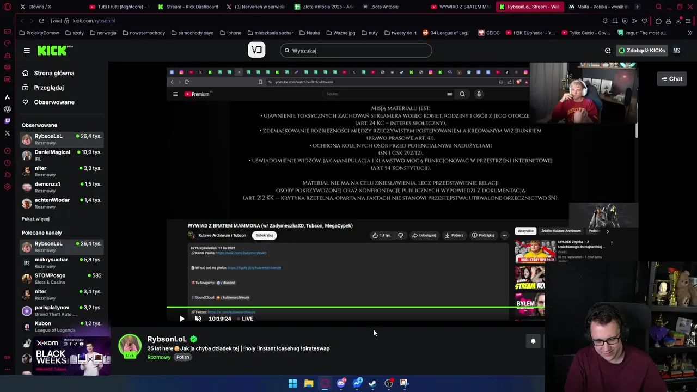Open Discord from taskbar

point(341,383)
